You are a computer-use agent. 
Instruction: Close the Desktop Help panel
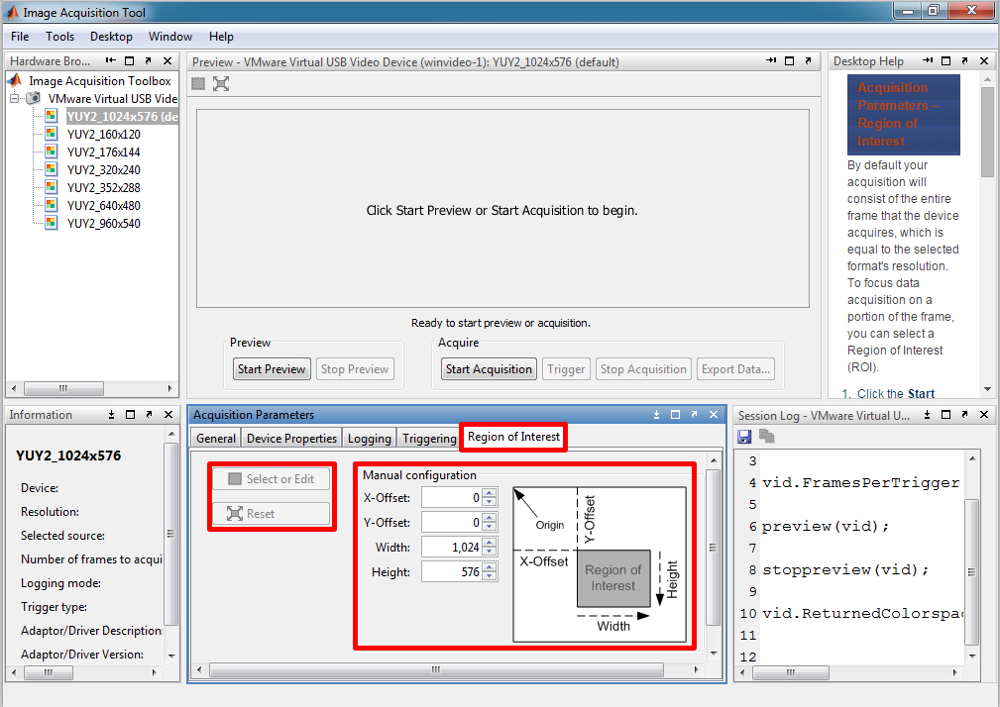[984, 61]
